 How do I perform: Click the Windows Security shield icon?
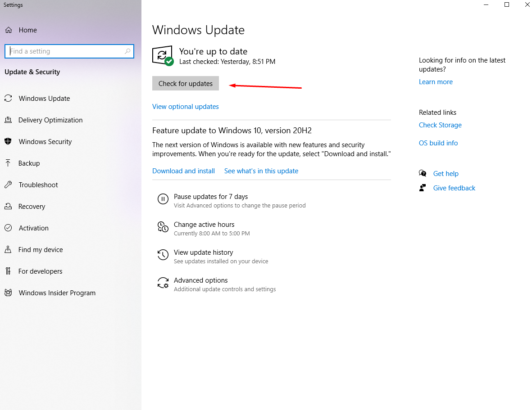[8, 142]
